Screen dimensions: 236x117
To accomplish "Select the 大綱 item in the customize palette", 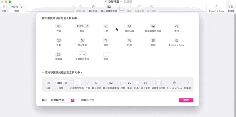I will (59, 26).
